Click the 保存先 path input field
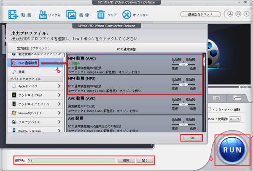This screenshot has height=171, width=253. 71,160
